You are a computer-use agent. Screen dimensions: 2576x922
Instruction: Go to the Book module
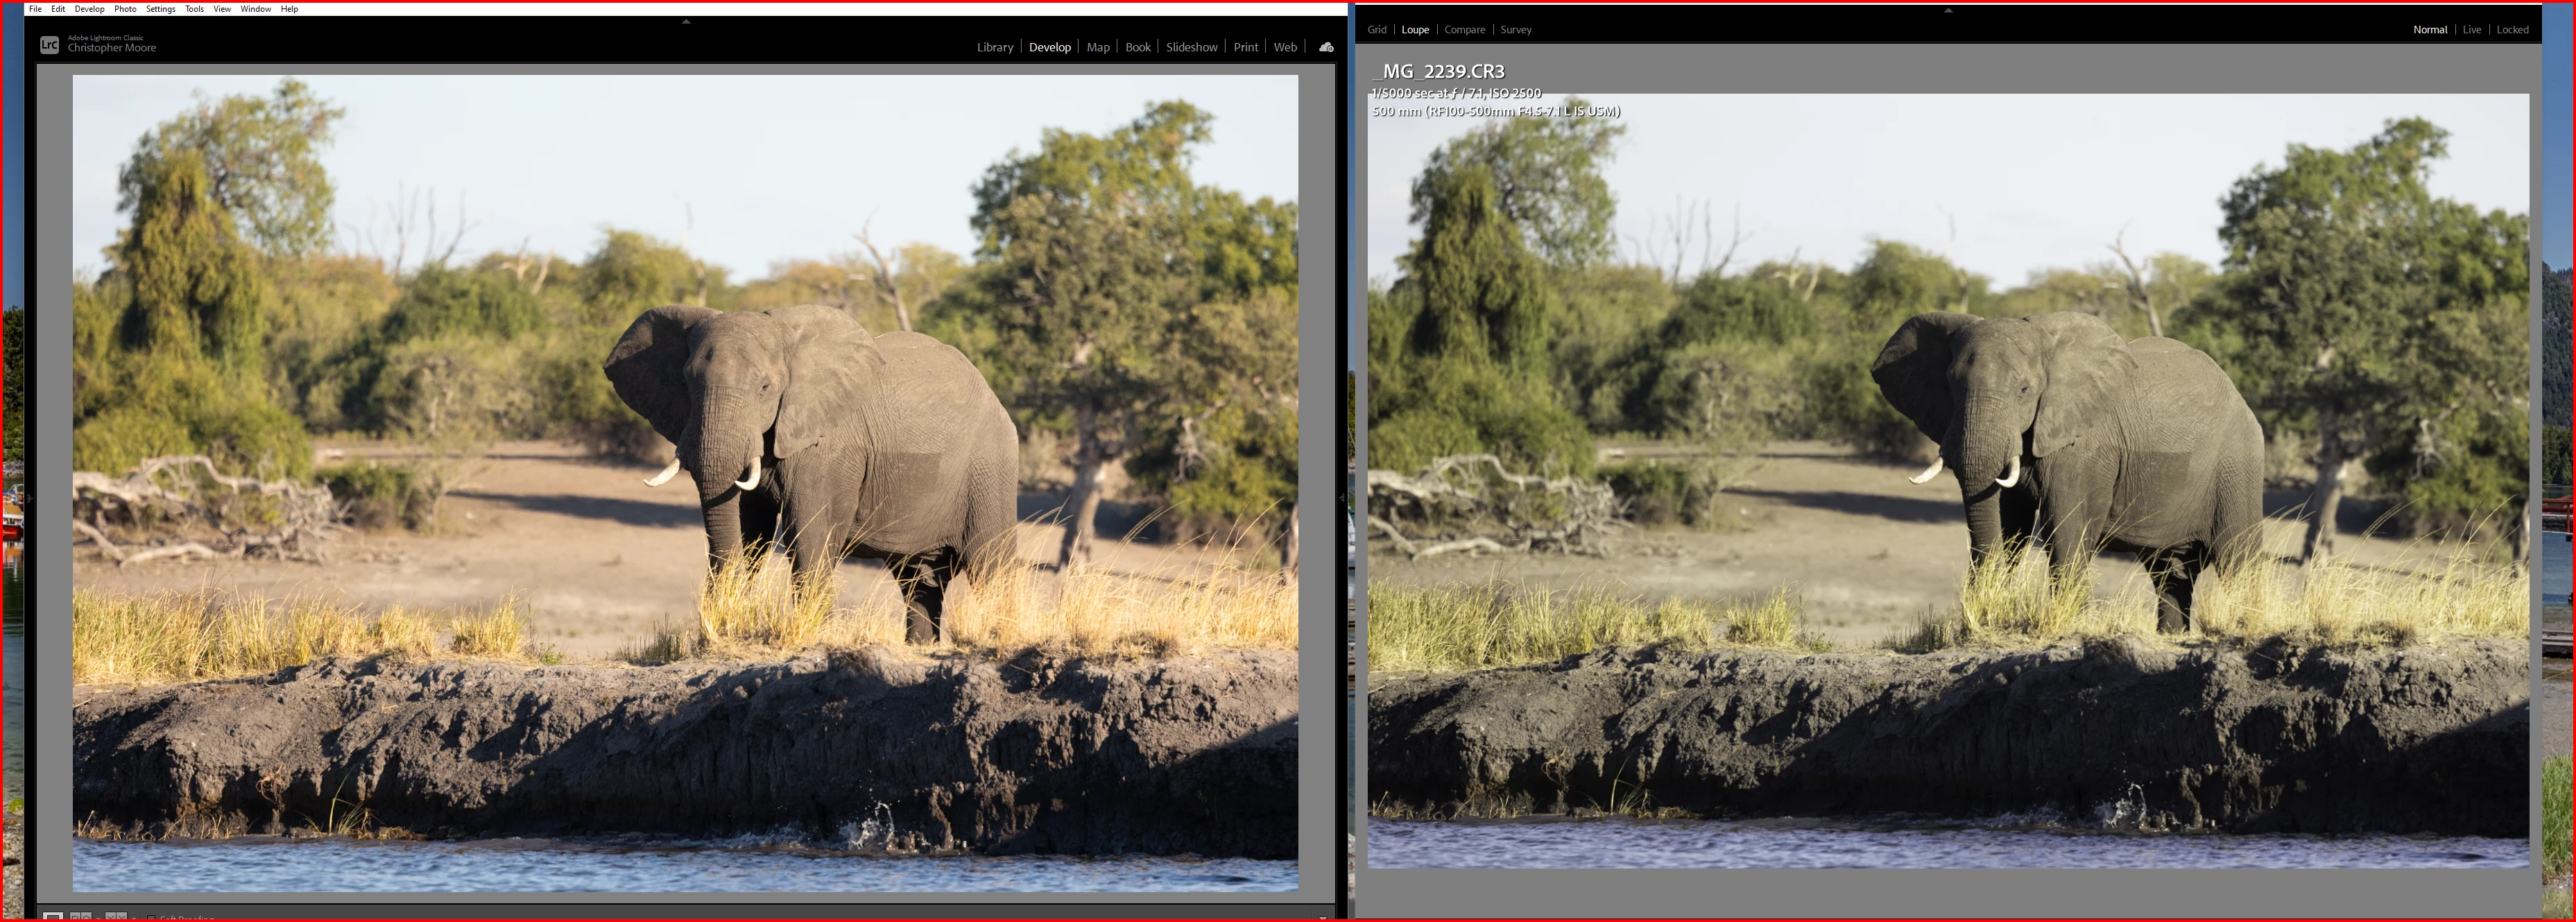1137,47
